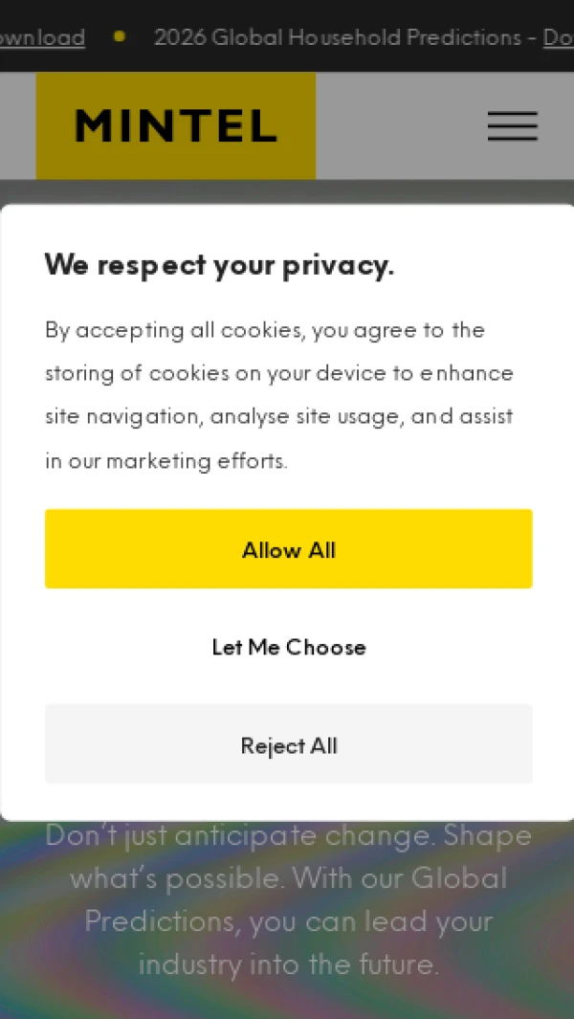Open the hamburger navigation menu
The image size is (574, 1019).
tap(512, 126)
